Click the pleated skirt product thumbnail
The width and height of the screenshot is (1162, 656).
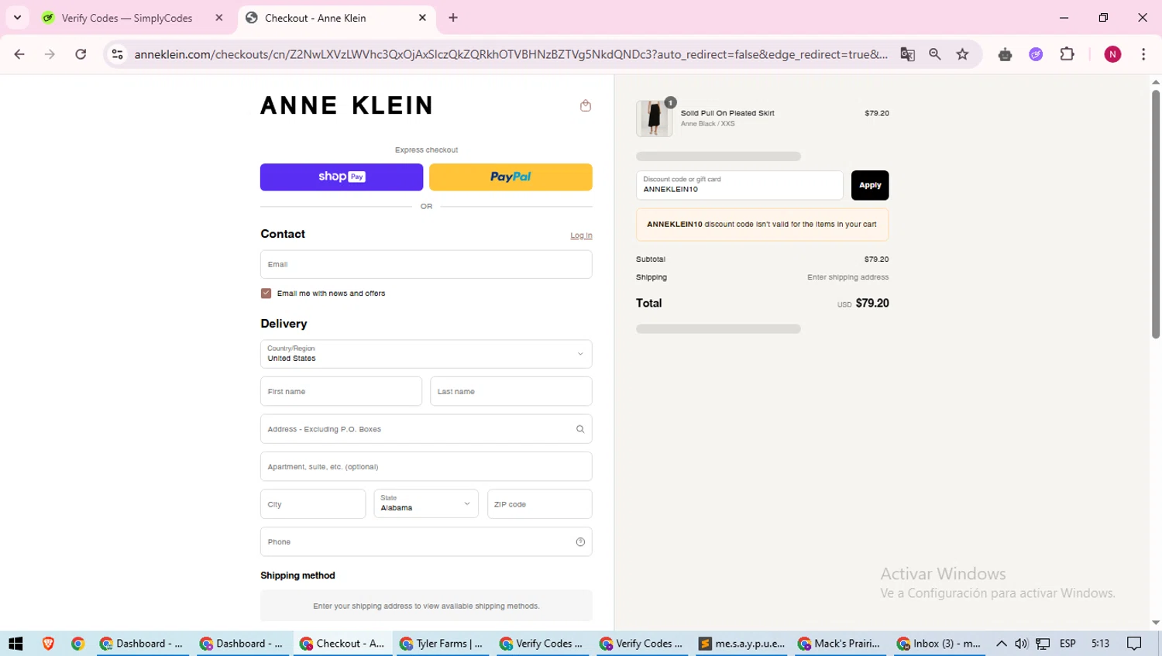pos(654,118)
